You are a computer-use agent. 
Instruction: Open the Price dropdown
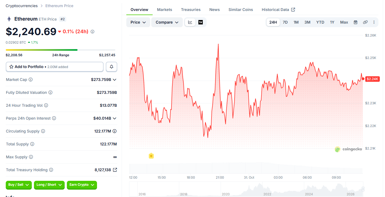click(x=138, y=22)
